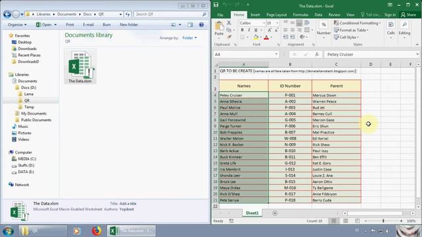Click Sign in link in Excel
This screenshot has height=237, width=422.
(x=390, y=14)
